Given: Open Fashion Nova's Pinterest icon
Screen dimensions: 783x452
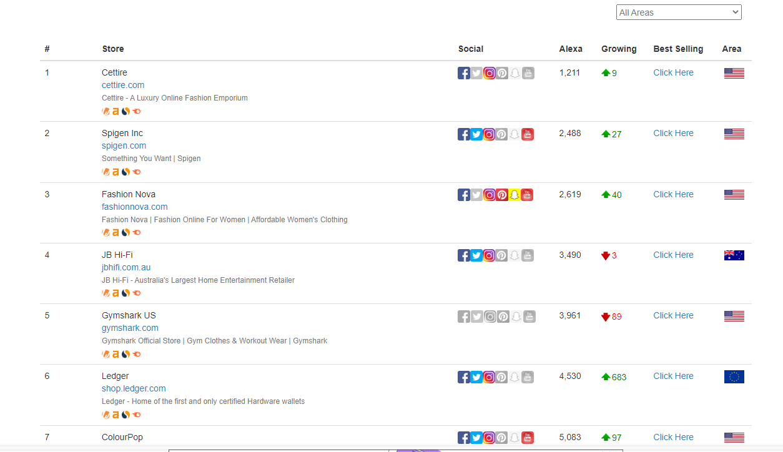Looking at the screenshot, I should point(502,195).
